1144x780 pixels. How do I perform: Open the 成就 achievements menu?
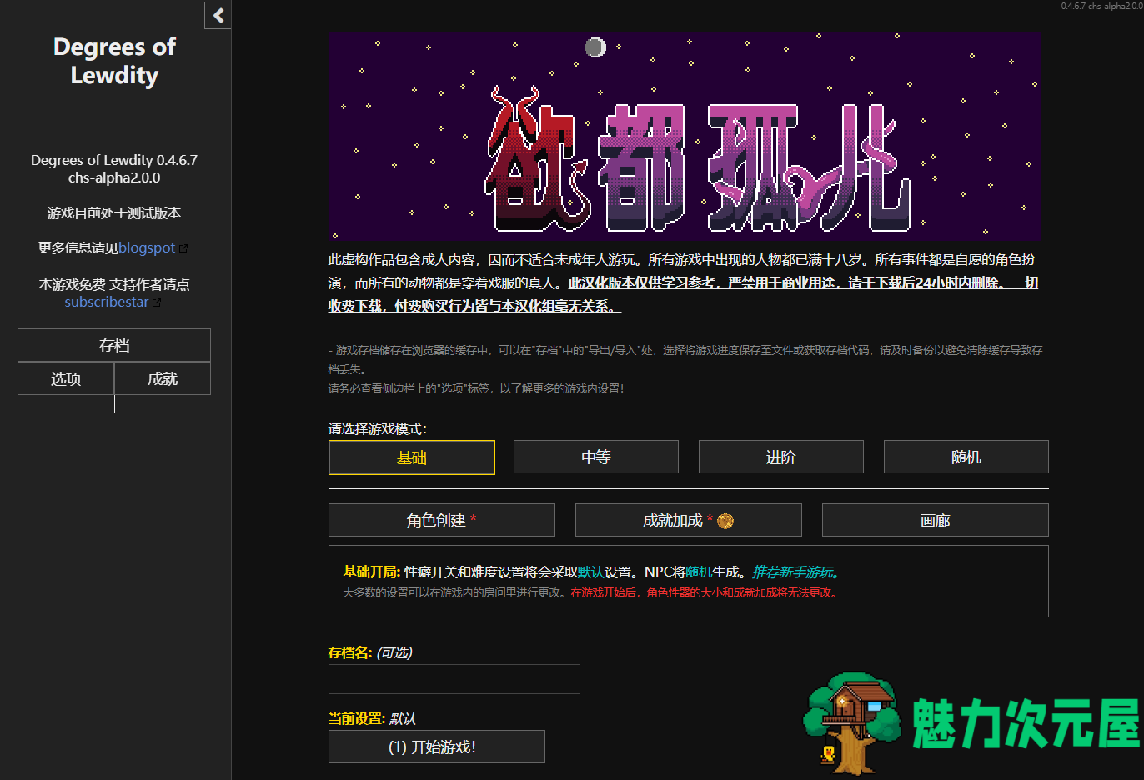[x=163, y=378]
